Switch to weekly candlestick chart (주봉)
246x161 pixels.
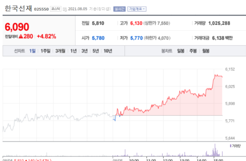coord(193,51)
